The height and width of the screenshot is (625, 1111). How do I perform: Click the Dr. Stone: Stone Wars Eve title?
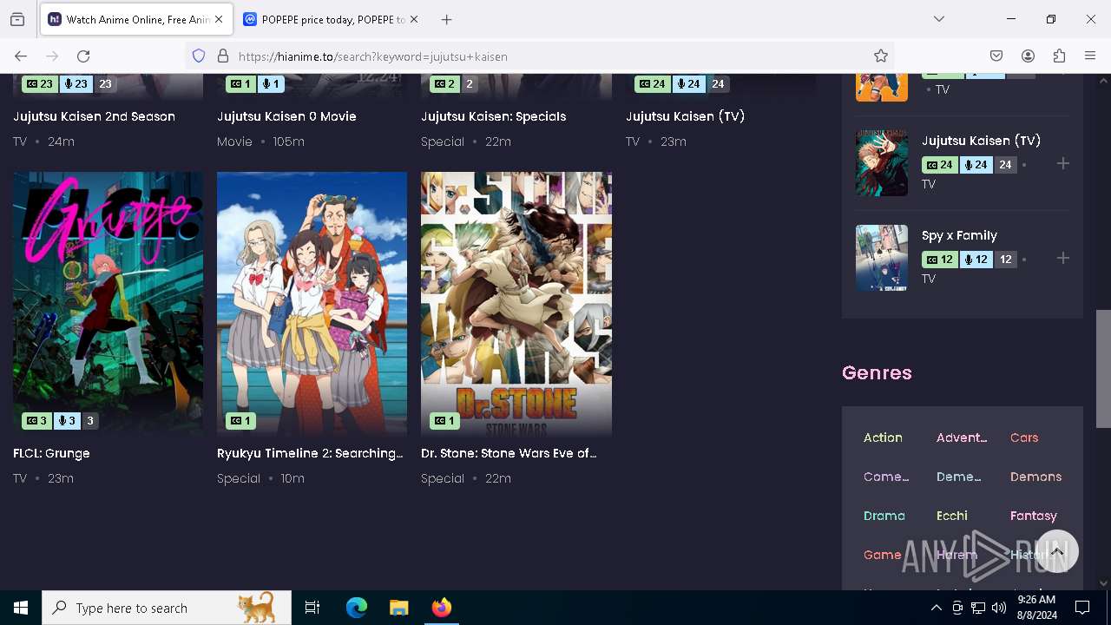pos(509,453)
